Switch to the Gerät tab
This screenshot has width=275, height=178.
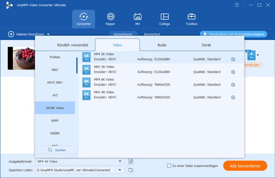pyautogui.click(x=206, y=45)
